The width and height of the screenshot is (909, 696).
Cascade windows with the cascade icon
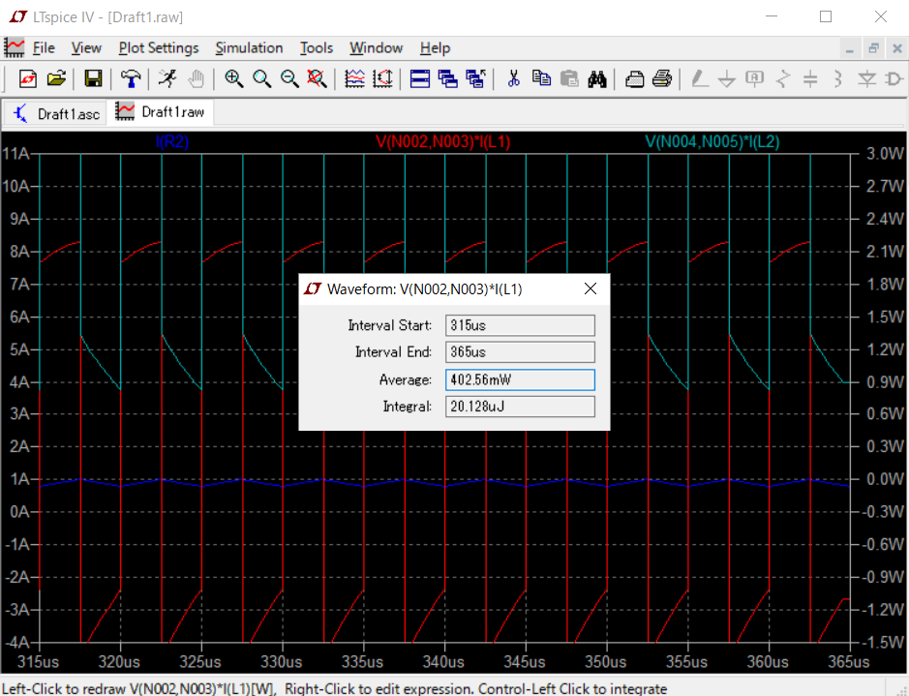click(x=447, y=78)
